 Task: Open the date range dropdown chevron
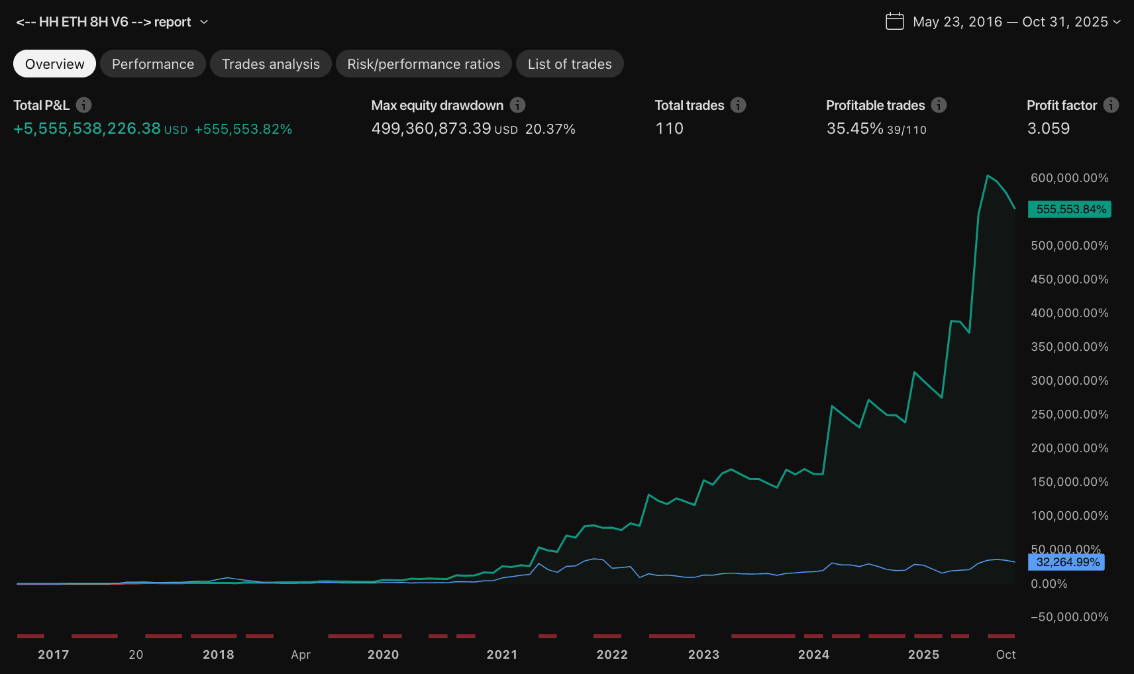point(1117,22)
